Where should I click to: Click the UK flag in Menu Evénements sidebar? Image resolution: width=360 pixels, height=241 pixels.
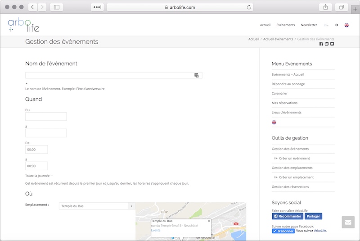coord(274,122)
